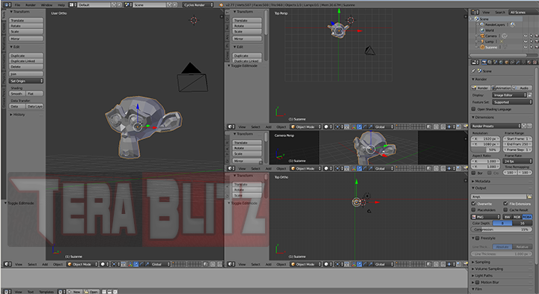Open the Cycles Render engine dropdown
539x294 pixels.
click(198, 4)
